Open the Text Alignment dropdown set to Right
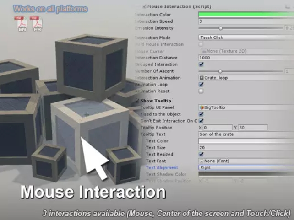294x220 pixels. (246, 167)
